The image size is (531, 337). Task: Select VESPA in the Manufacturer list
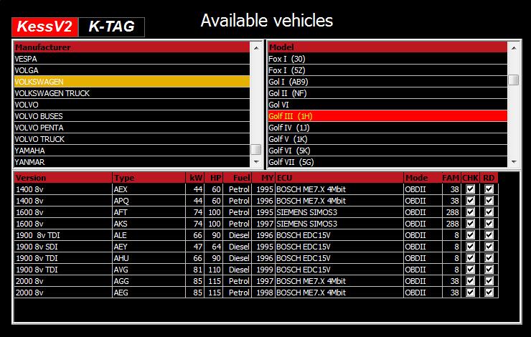(x=132, y=59)
